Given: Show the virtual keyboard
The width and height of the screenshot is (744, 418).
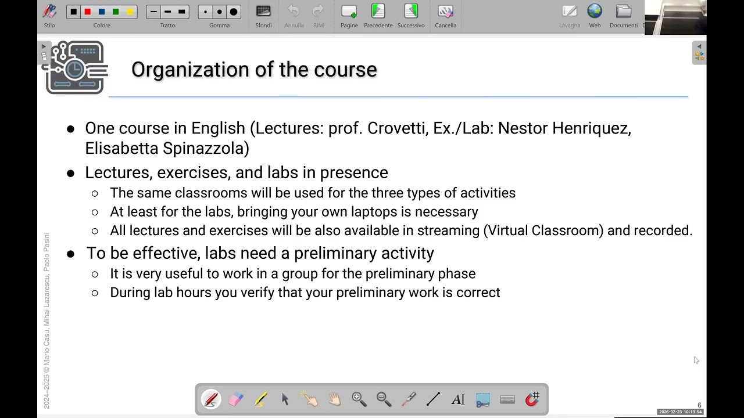Looking at the screenshot, I should (507, 399).
